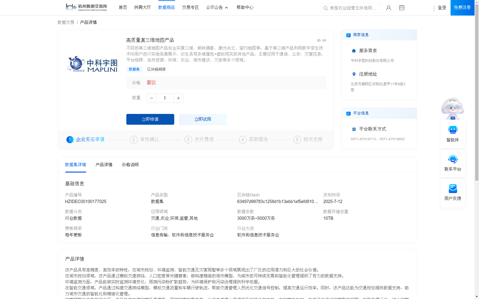Click the 发布时间 value 2025-7-12
The image size is (479, 299).
coord(333,202)
